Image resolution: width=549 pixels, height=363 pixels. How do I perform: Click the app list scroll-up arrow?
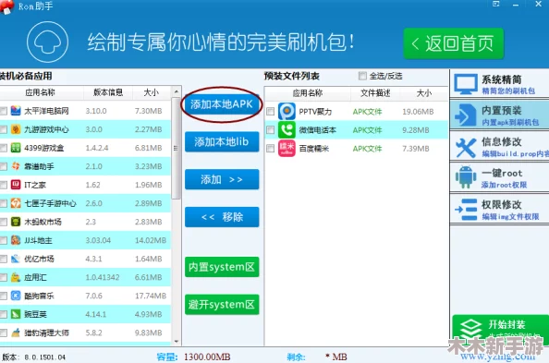177,91
